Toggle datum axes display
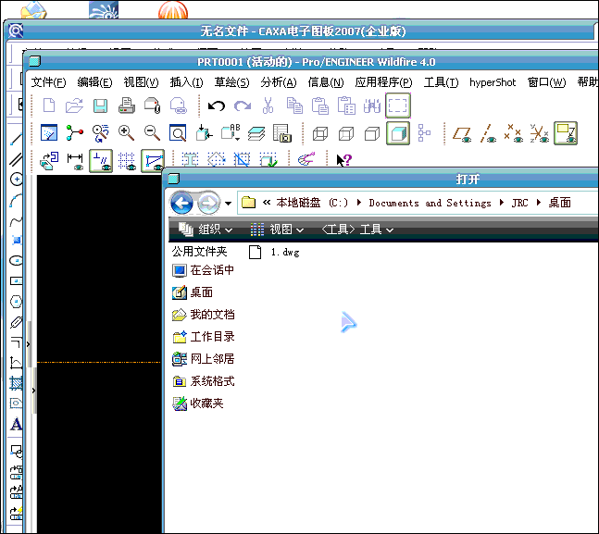The height and width of the screenshot is (534, 599). tap(488, 133)
